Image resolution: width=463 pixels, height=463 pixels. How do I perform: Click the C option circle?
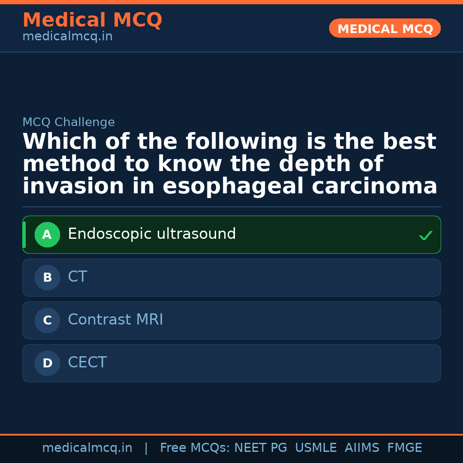tap(47, 321)
